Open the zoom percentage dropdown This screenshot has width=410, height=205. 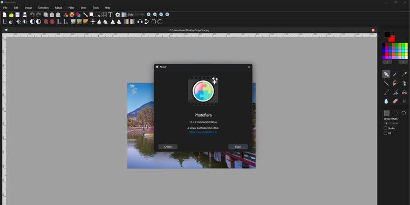click(142, 15)
